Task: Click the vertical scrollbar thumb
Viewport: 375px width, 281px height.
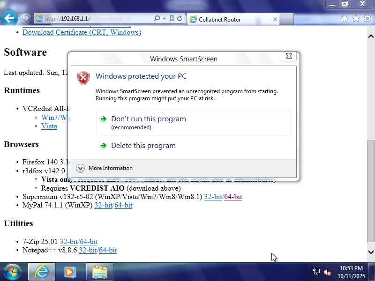Action: (371, 191)
